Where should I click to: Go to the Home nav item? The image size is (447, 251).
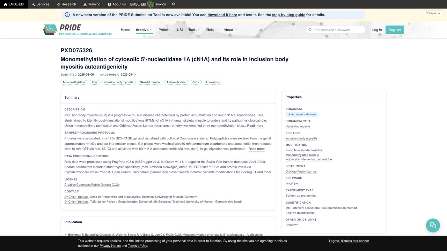point(125,30)
